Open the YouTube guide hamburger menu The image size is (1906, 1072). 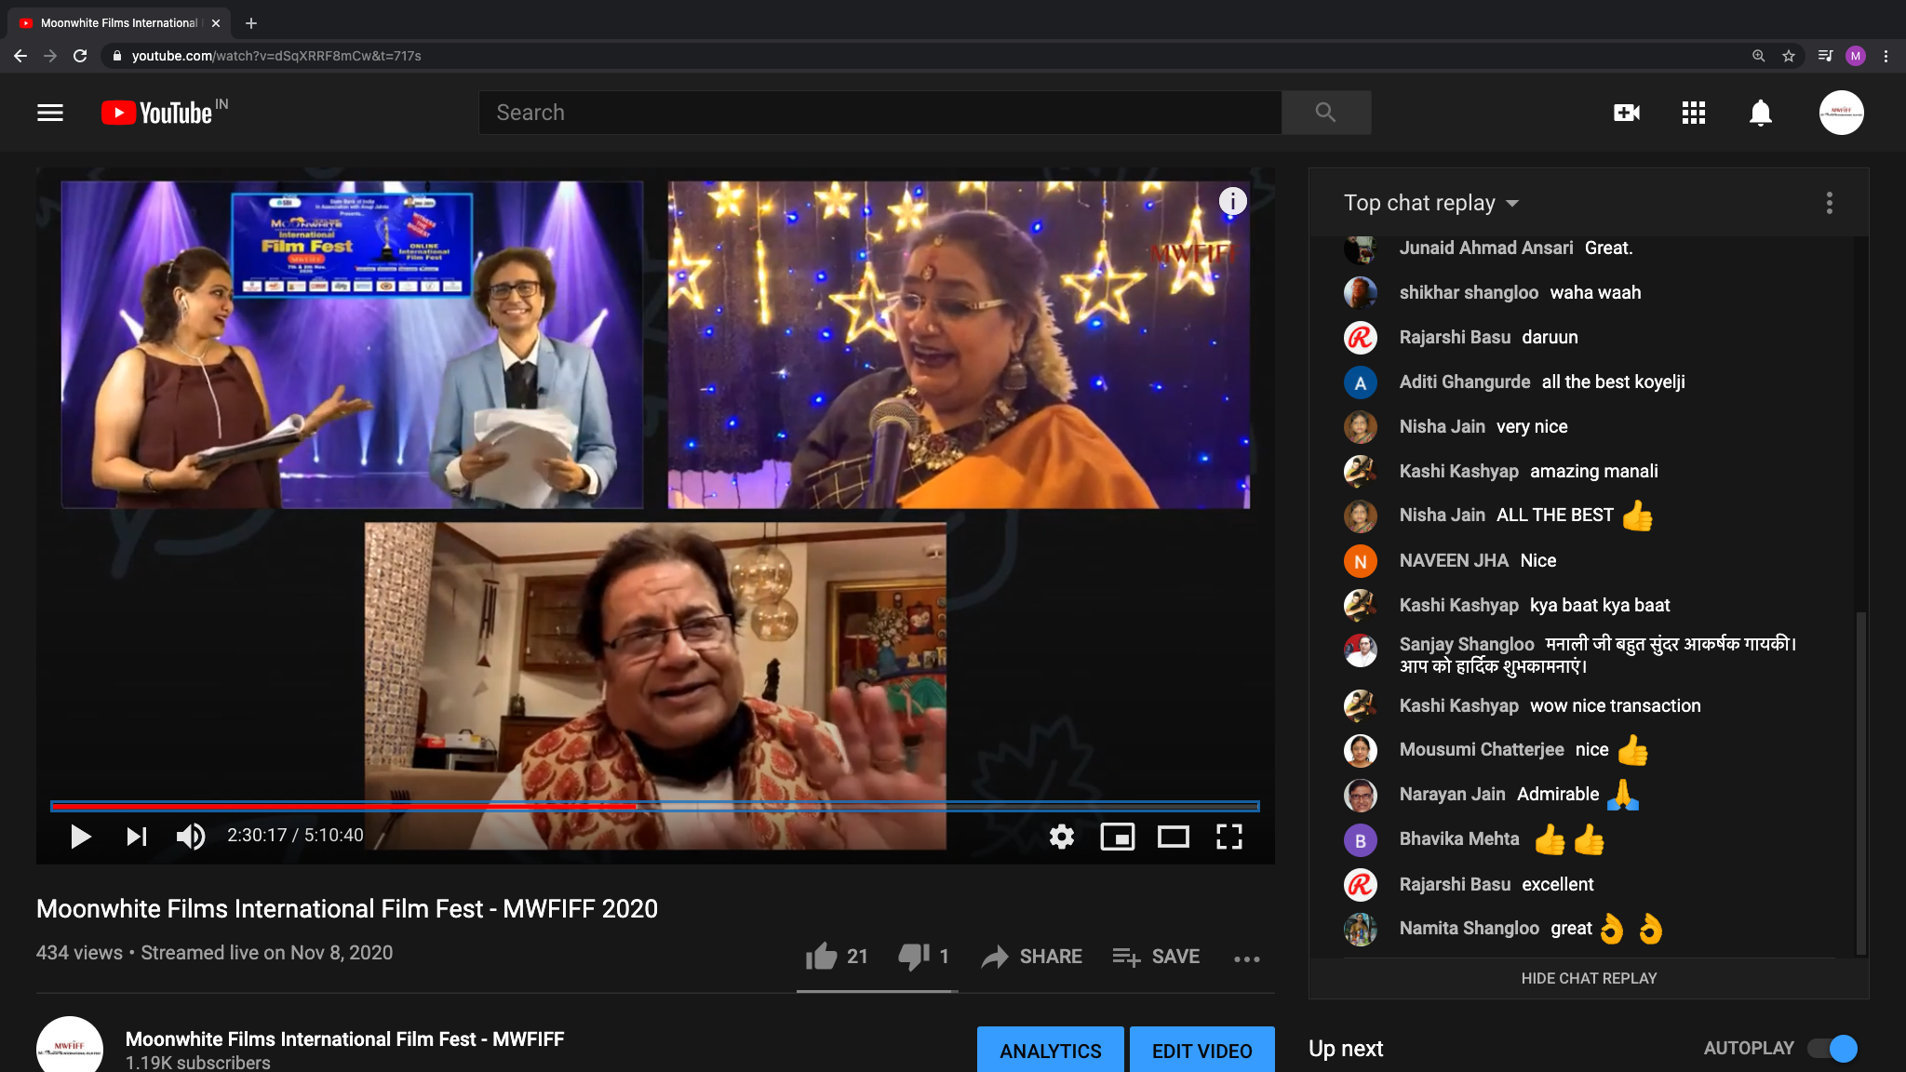pyautogui.click(x=50, y=113)
